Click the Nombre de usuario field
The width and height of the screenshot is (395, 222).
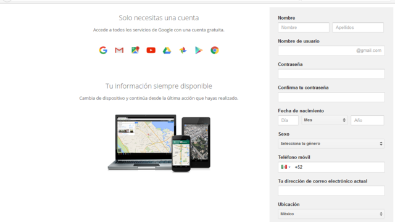331,51
